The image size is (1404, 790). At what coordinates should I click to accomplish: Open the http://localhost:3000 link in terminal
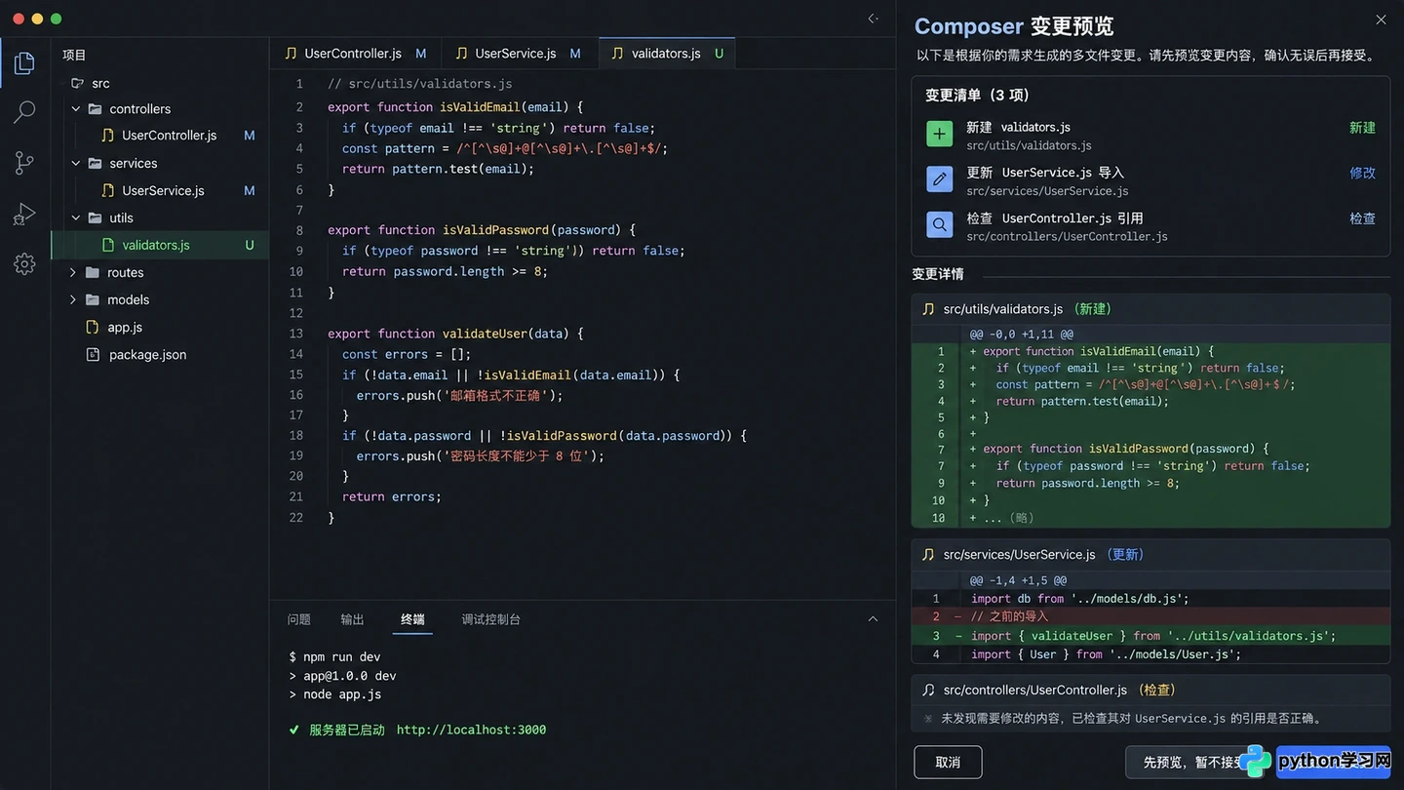pos(471,730)
